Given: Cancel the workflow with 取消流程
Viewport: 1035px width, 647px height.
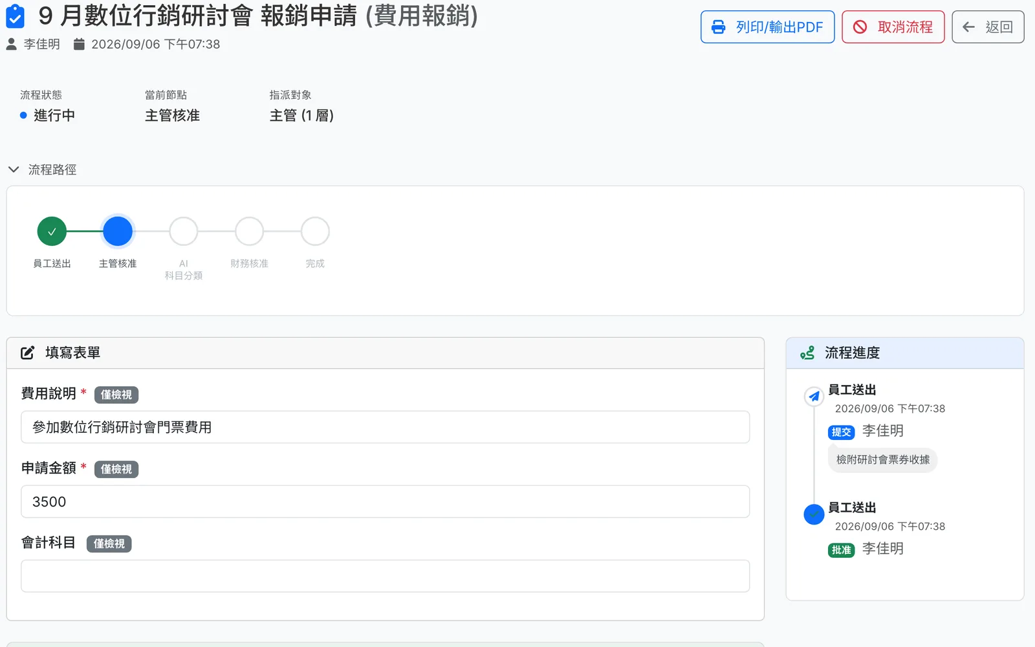Looking at the screenshot, I should pos(893,27).
